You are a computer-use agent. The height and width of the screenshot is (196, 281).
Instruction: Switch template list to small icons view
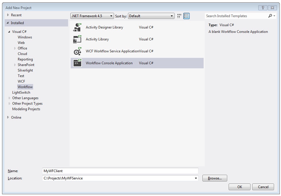179,16
